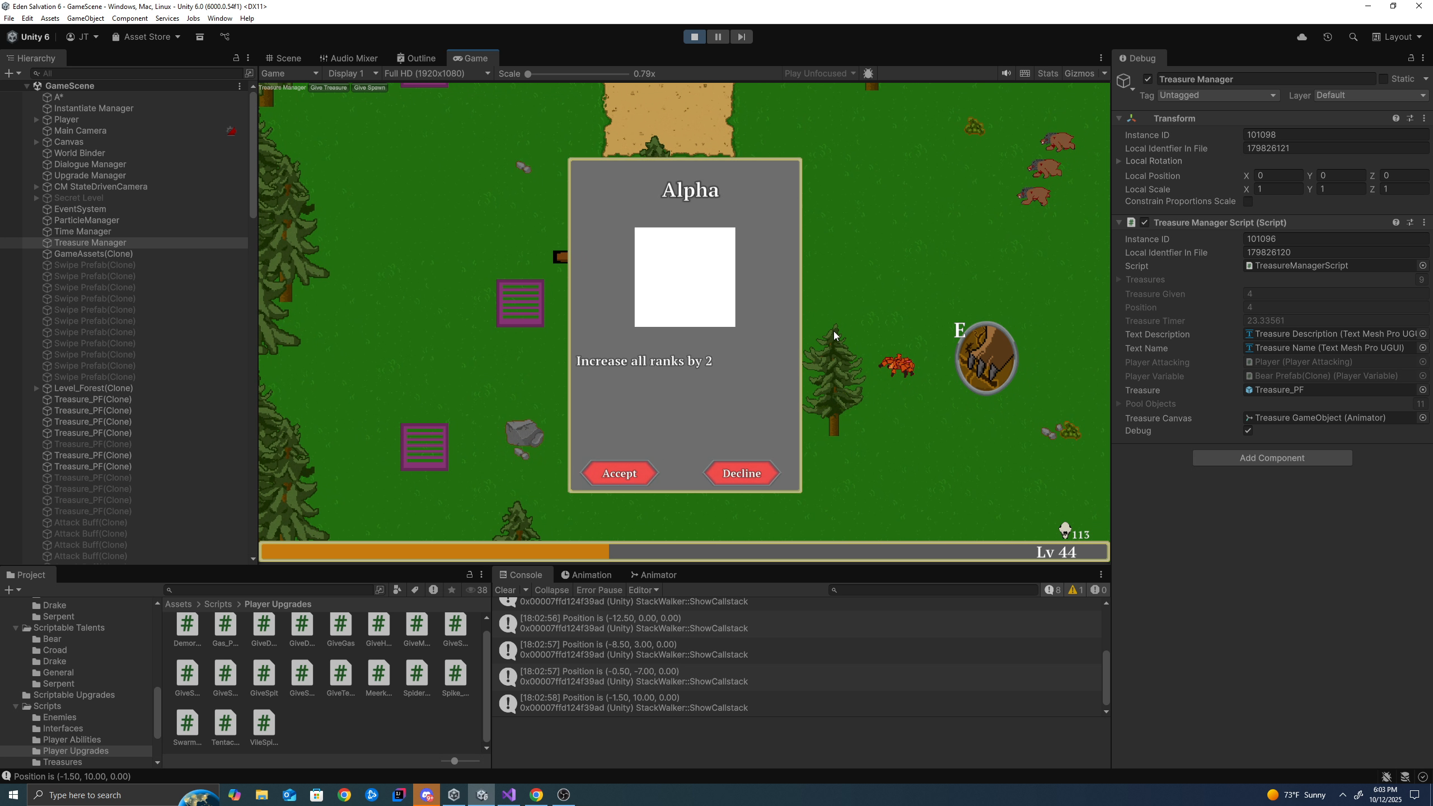Open the Tag Untagged dropdown
1433x806 pixels.
coord(1217,95)
